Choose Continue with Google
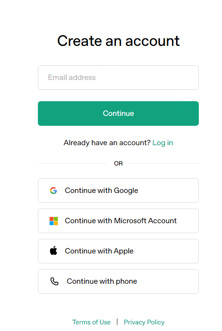 (118, 191)
